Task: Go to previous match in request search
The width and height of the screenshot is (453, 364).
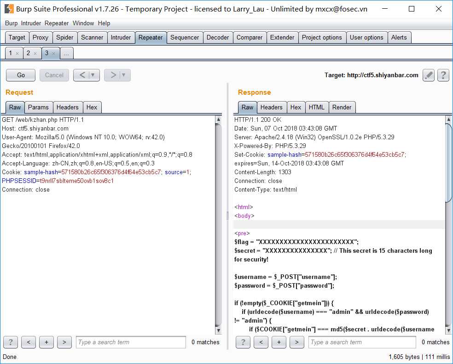Action: (x=29, y=342)
